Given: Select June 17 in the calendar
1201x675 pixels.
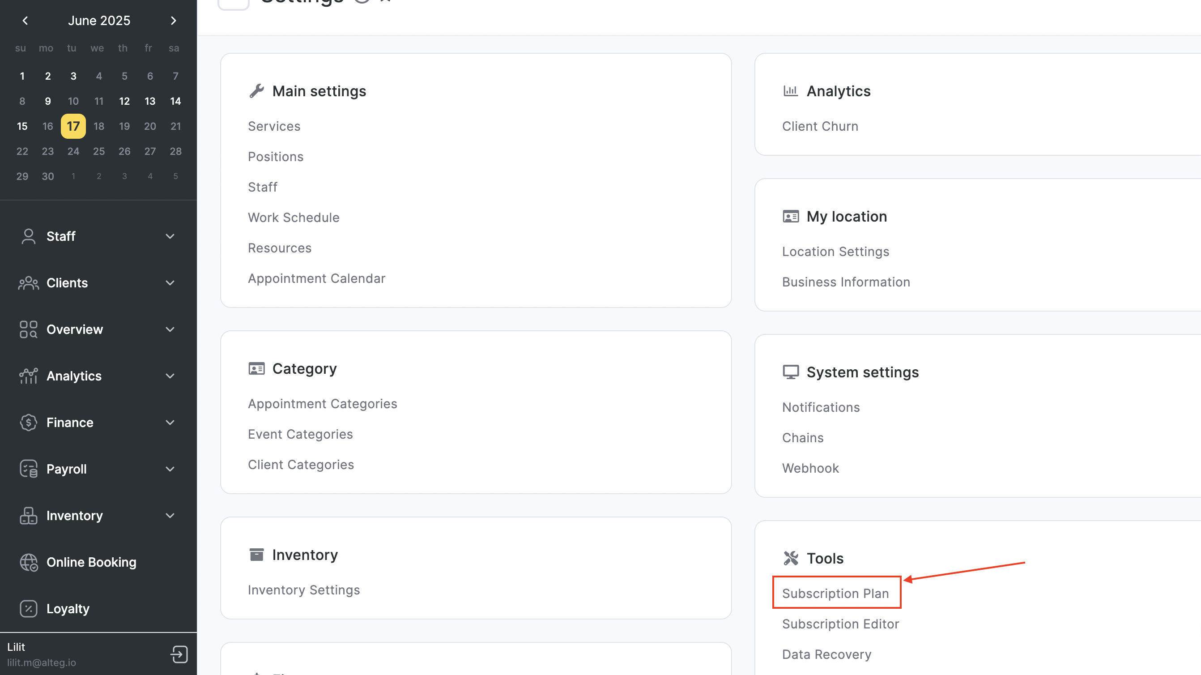Looking at the screenshot, I should [x=73, y=126].
